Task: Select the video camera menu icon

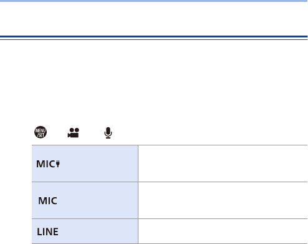Action: coord(74,133)
